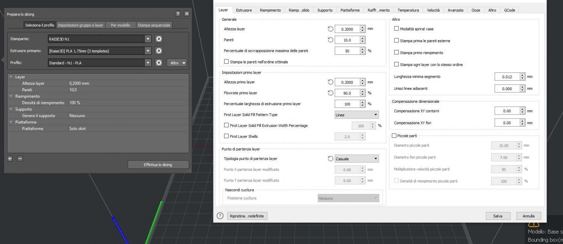Viewport: 563px width, 244px height.
Task: Reset Altezza primo layer to default
Action: (330, 82)
